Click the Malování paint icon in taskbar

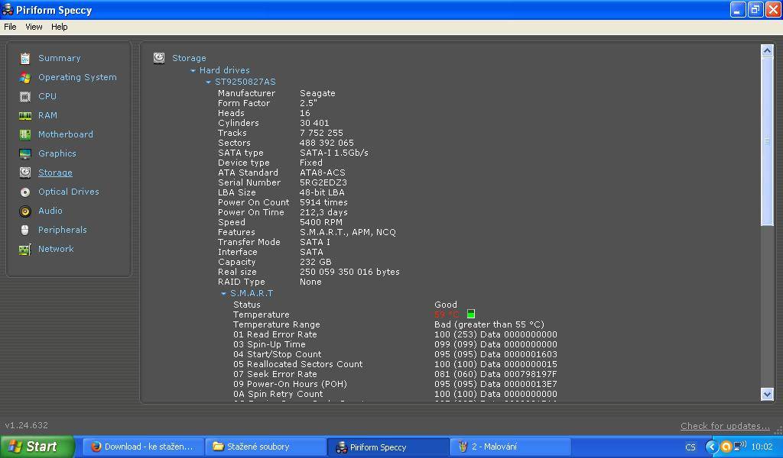(x=463, y=447)
